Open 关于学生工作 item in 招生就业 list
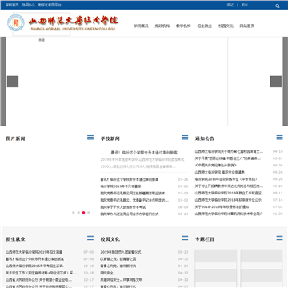Image resolution: width=288 pixels, height=288 pixels. (41, 273)
